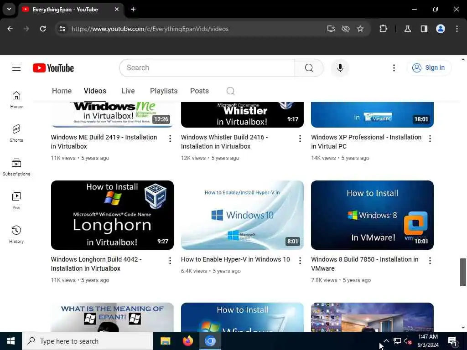Click the muted volume tray icon
Viewport: 467px width, 350px height.
pyautogui.click(x=408, y=341)
